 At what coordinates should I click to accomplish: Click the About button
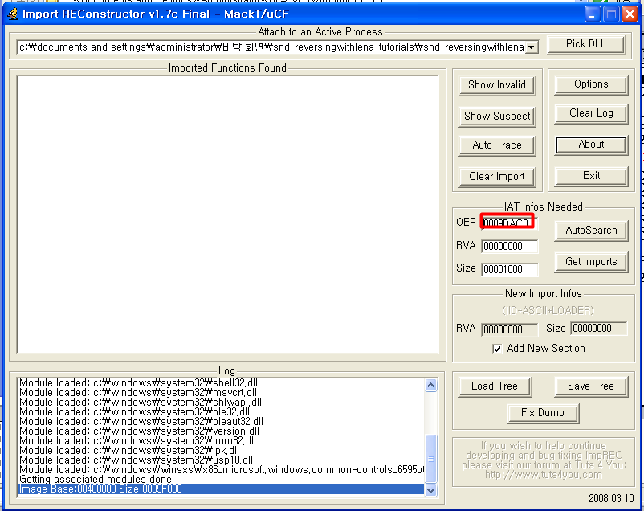click(x=591, y=145)
